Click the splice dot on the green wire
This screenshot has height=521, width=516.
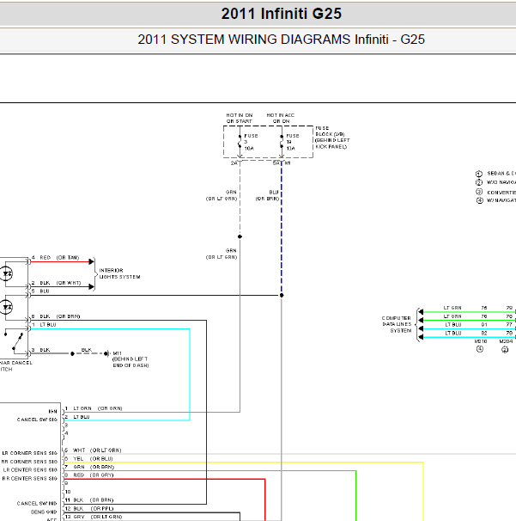point(240,236)
